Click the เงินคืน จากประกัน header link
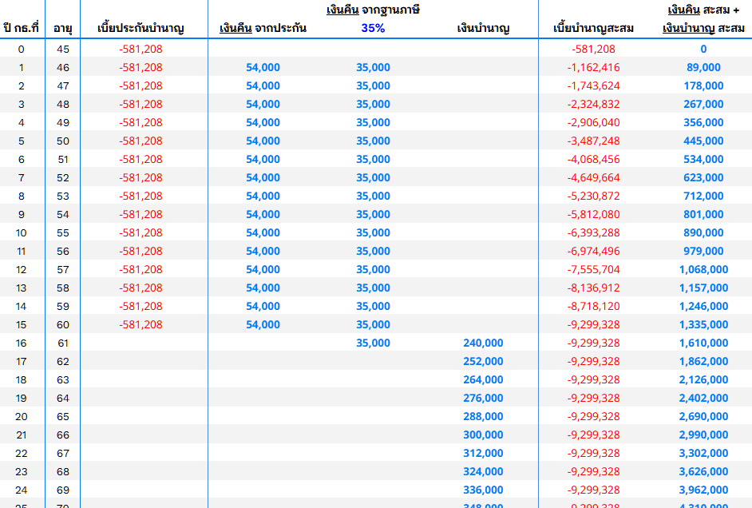 pyautogui.click(x=263, y=28)
